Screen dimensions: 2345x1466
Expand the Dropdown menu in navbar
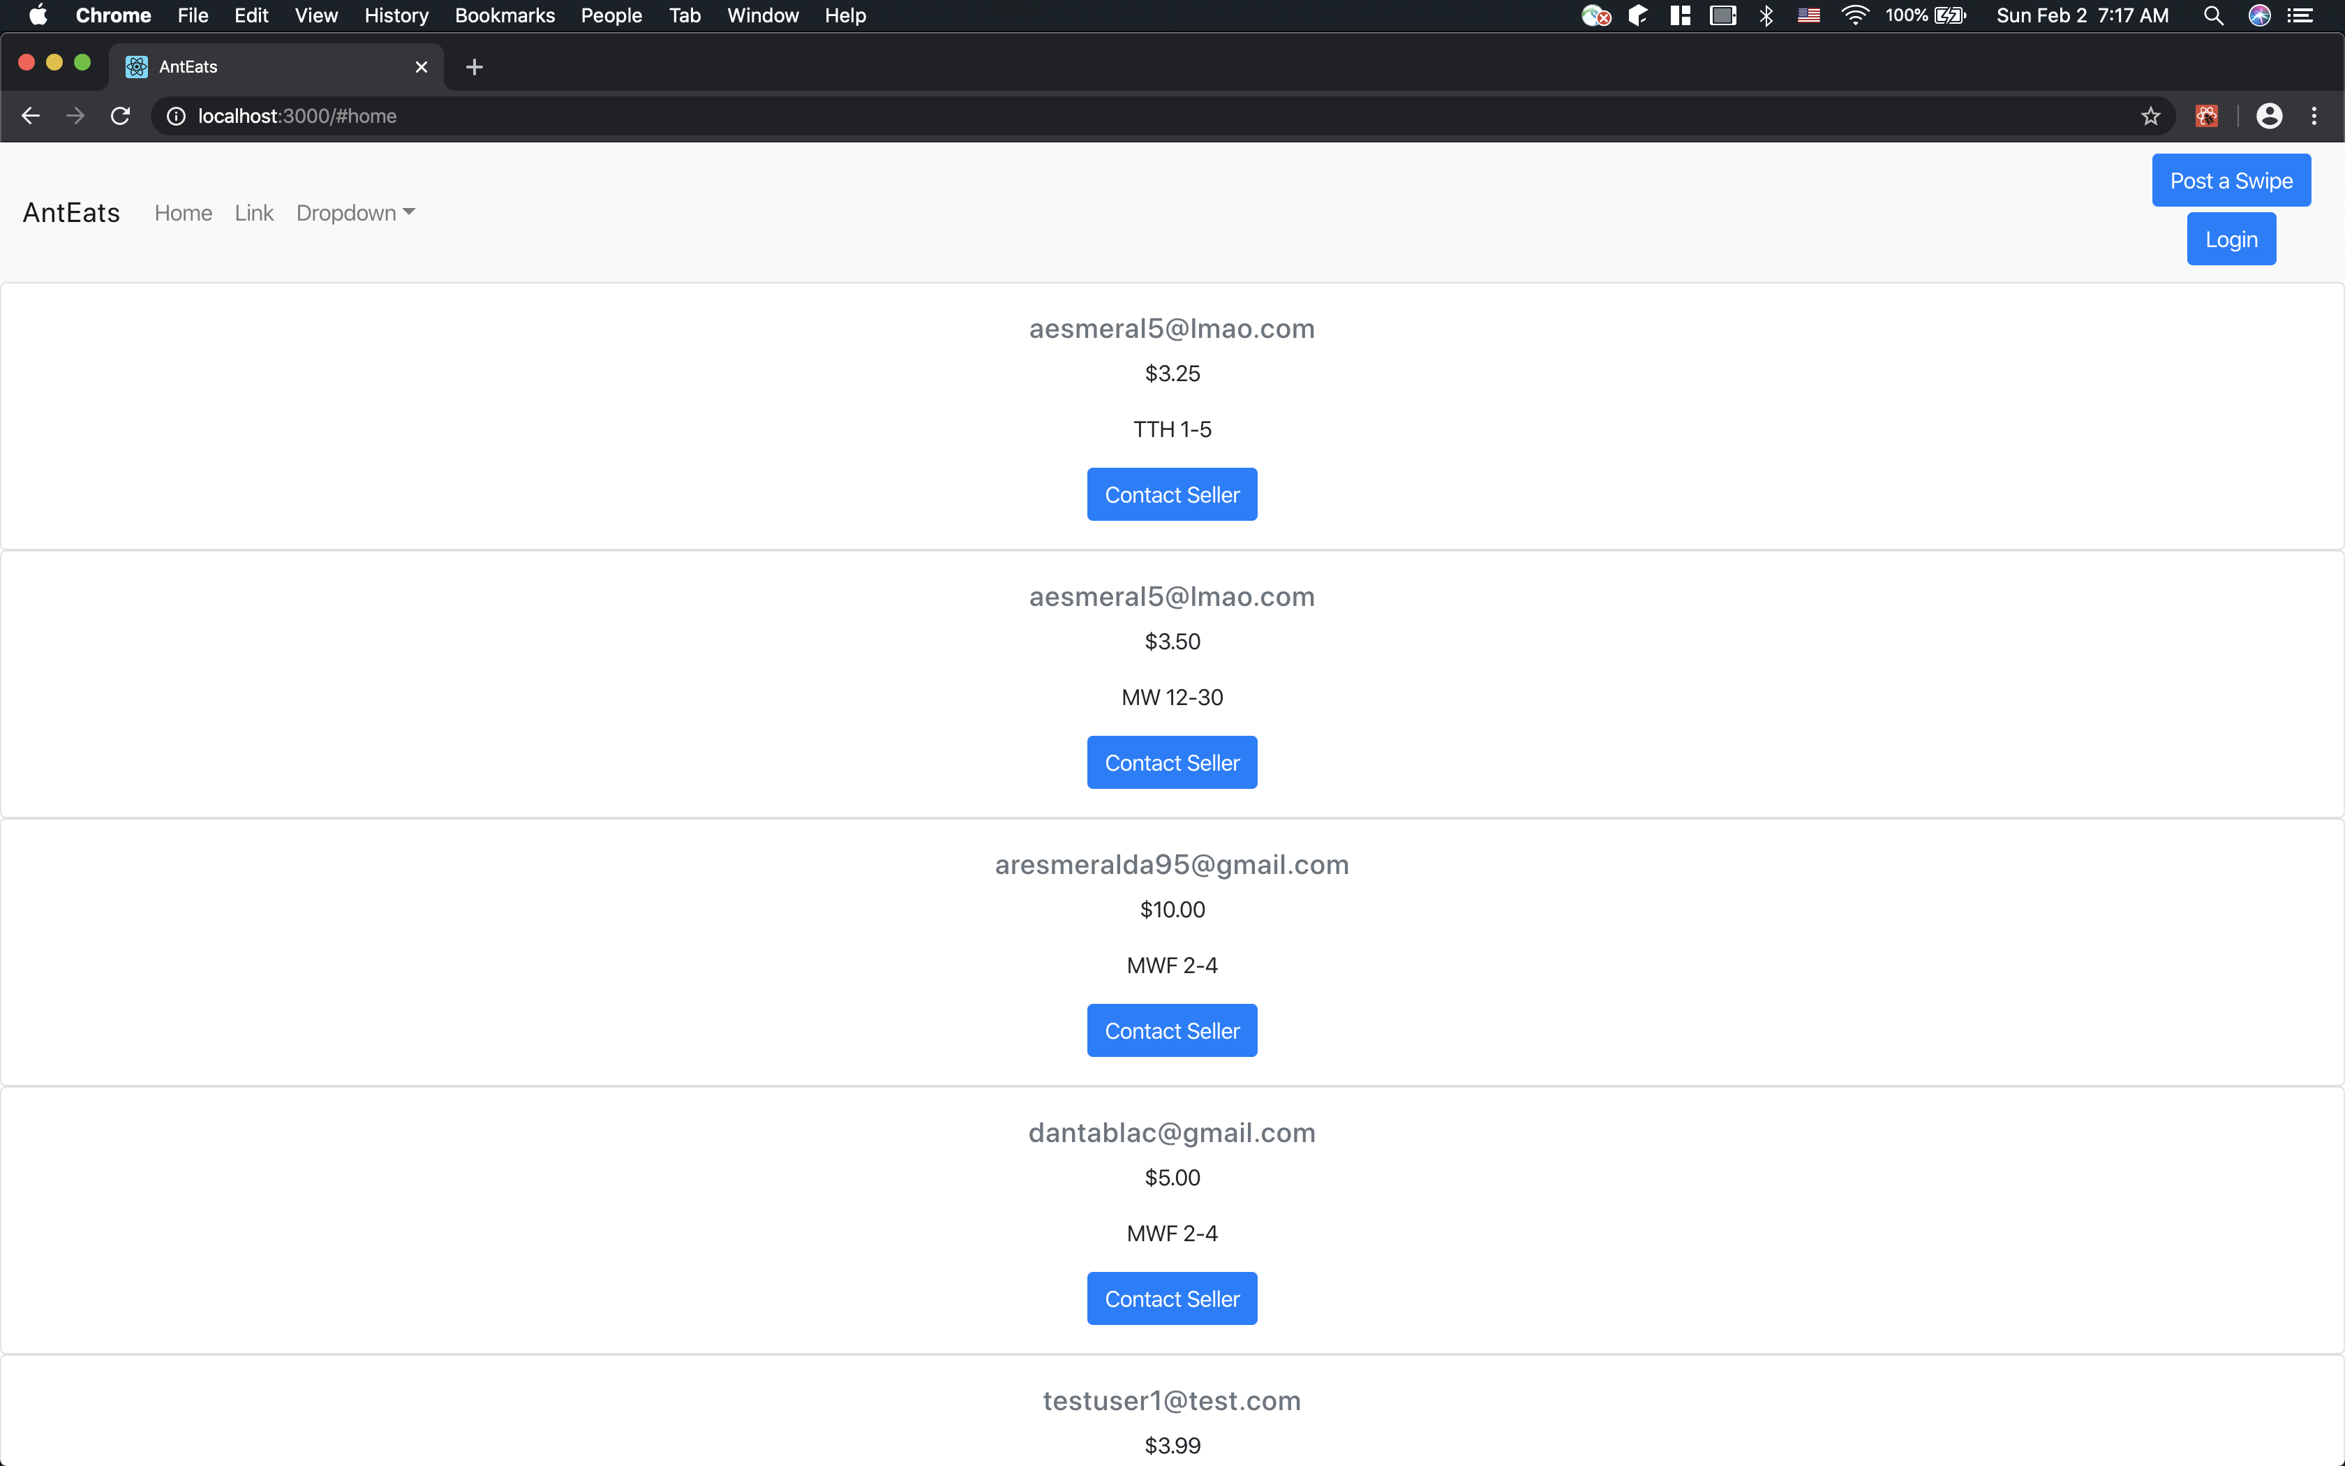[355, 214]
